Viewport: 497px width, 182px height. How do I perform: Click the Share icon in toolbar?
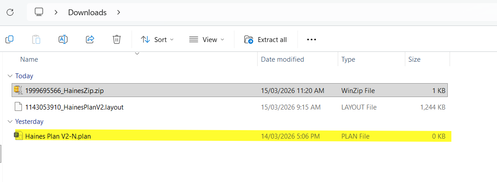[90, 39]
